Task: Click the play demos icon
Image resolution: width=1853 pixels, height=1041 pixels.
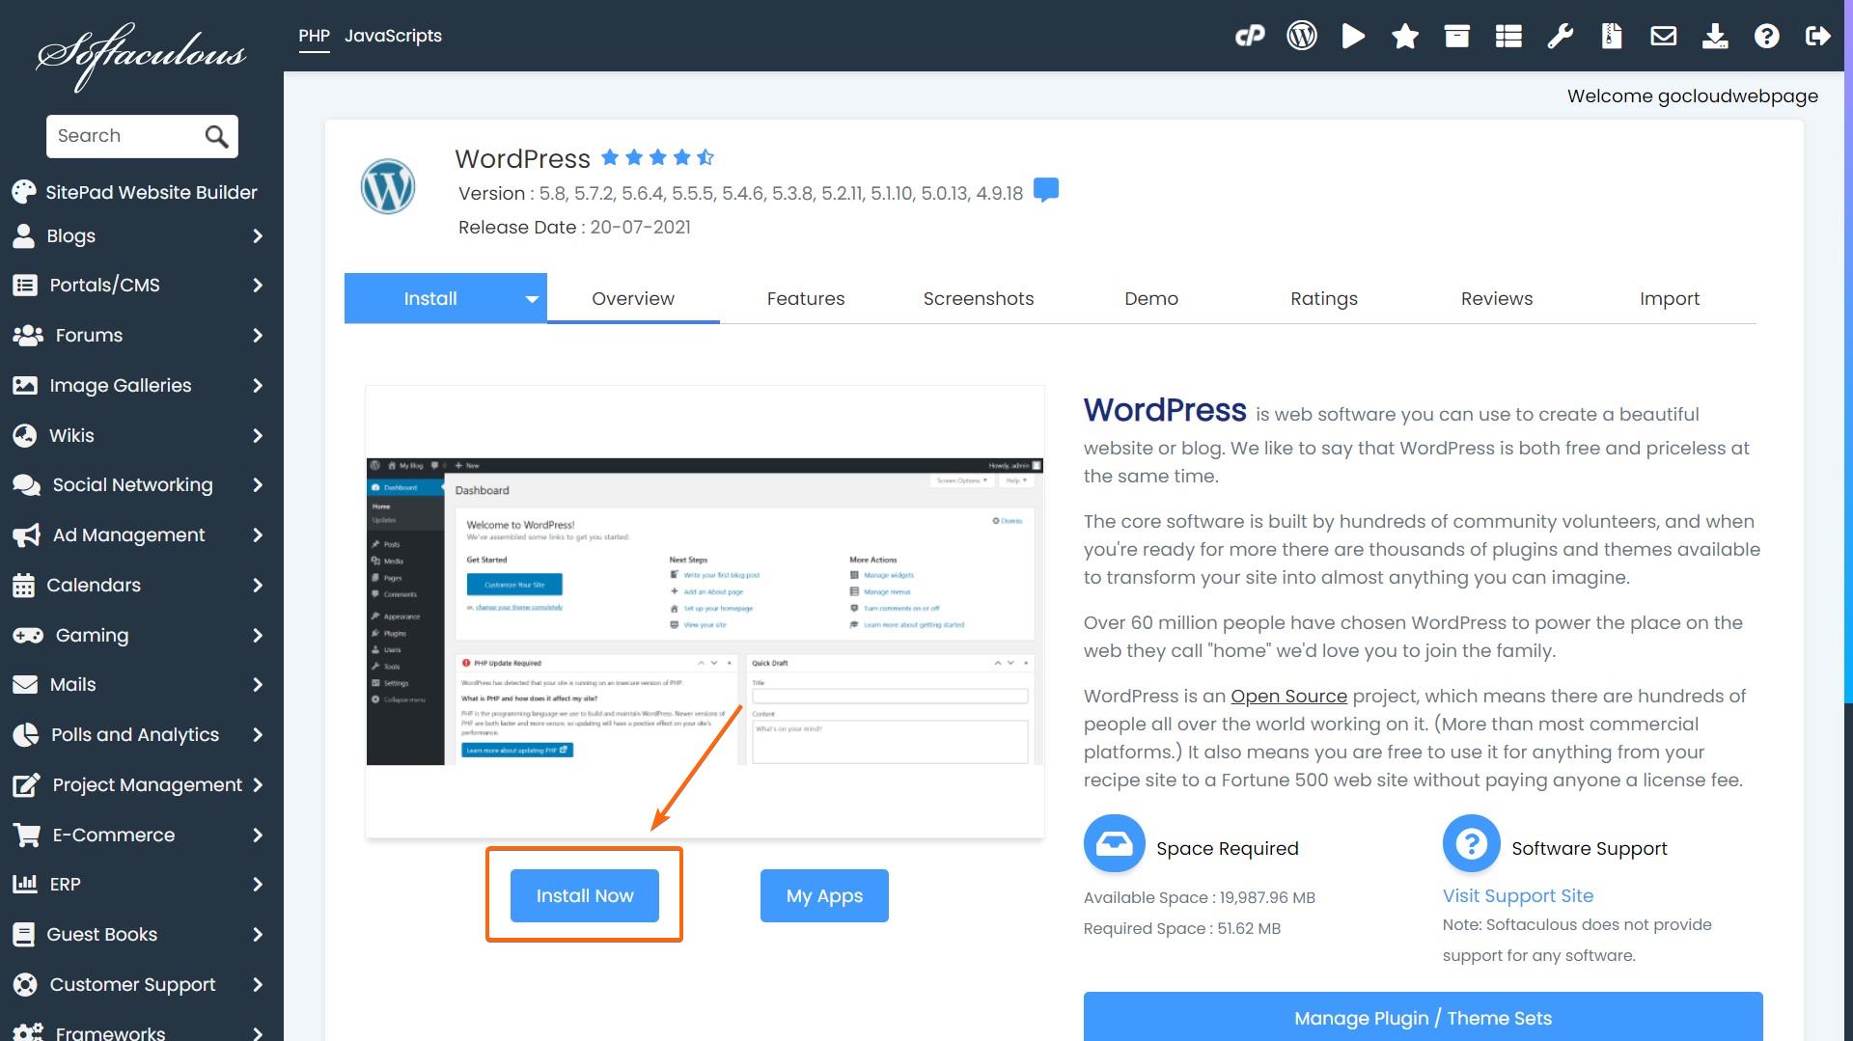Action: click(1353, 36)
